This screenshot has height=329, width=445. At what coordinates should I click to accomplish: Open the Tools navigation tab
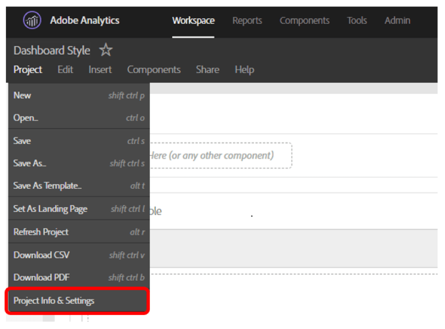click(x=356, y=21)
